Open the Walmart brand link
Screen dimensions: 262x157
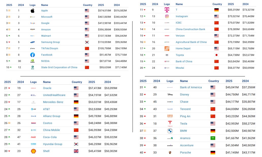46,36
